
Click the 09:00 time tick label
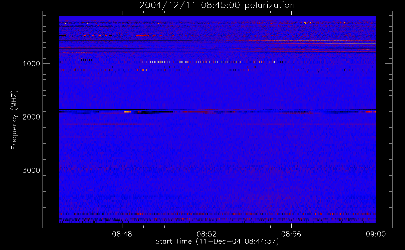click(376, 234)
